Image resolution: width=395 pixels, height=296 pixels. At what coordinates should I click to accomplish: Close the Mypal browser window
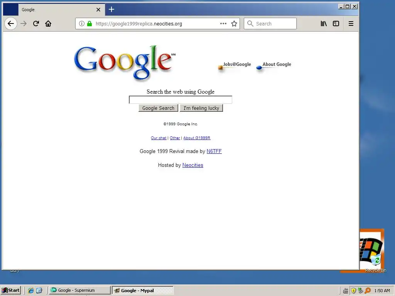pos(354,7)
